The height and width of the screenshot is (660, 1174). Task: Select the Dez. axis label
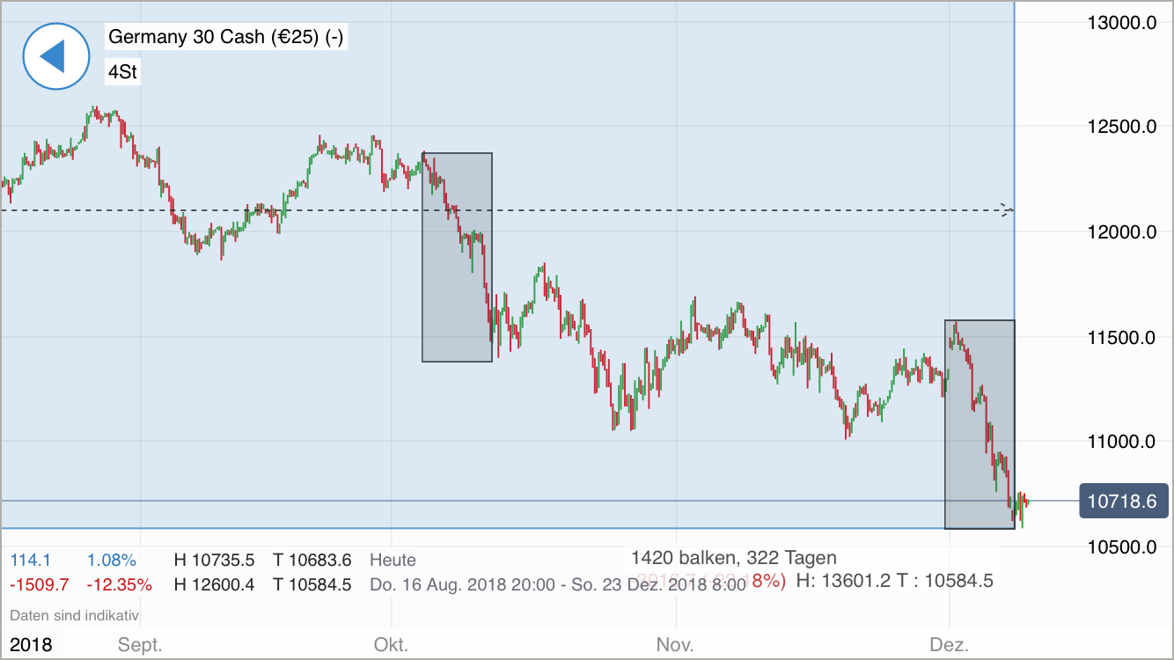click(x=951, y=645)
